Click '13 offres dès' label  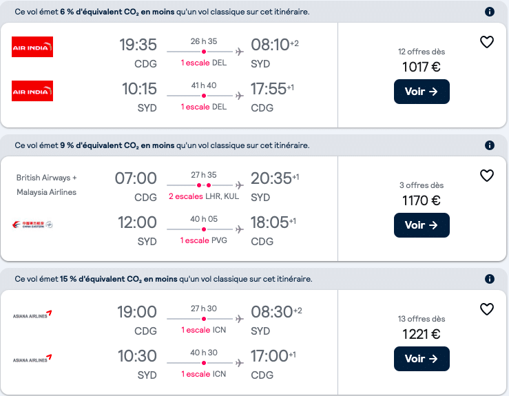(422, 319)
